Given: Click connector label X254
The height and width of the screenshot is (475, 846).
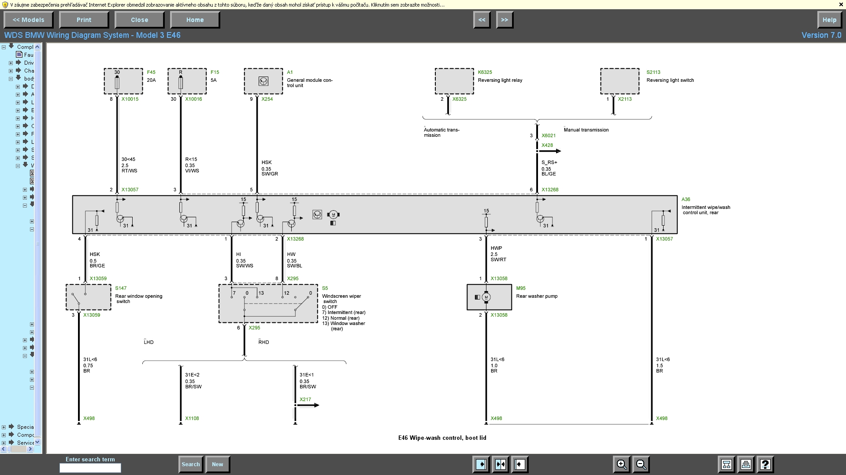Looking at the screenshot, I should pos(267,99).
